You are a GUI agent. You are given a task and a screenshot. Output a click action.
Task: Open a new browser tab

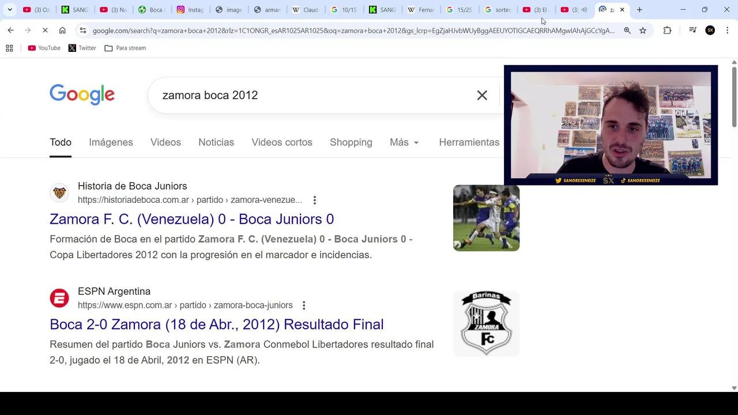coord(639,10)
